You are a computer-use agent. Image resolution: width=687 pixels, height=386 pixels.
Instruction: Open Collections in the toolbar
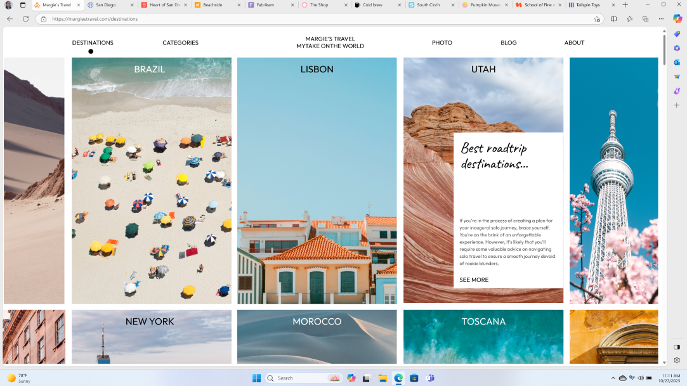coord(646,20)
